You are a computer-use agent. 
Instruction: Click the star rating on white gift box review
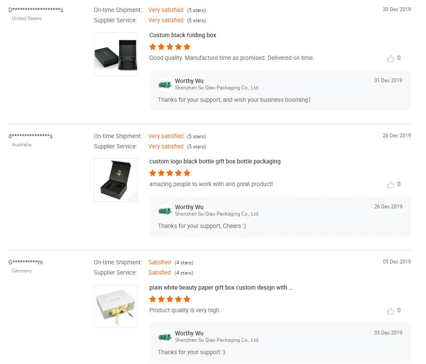(170, 299)
